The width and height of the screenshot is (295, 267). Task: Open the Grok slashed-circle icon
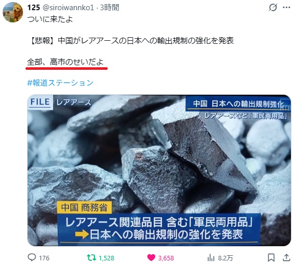(x=273, y=8)
